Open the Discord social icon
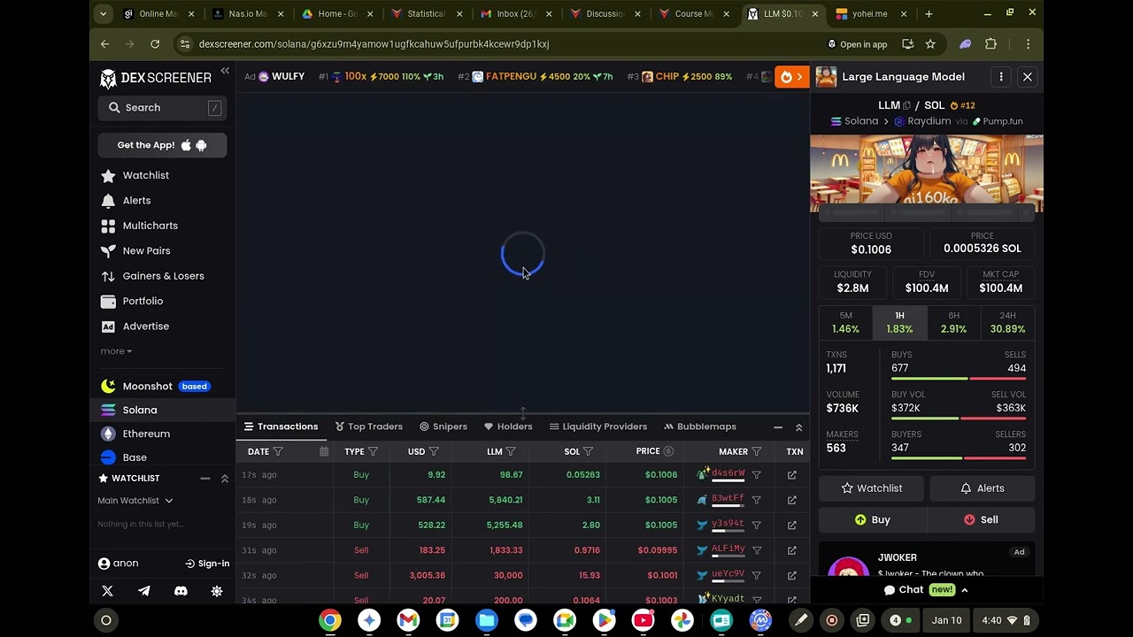Viewport: 1133px width, 637px height. (x=181, y=591)
